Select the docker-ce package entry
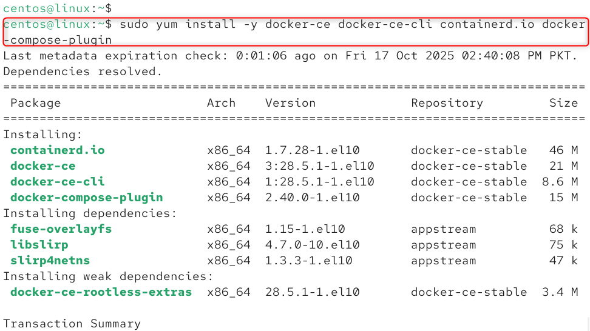The height and width of the screenshot is (331, 590). [42, 166]
